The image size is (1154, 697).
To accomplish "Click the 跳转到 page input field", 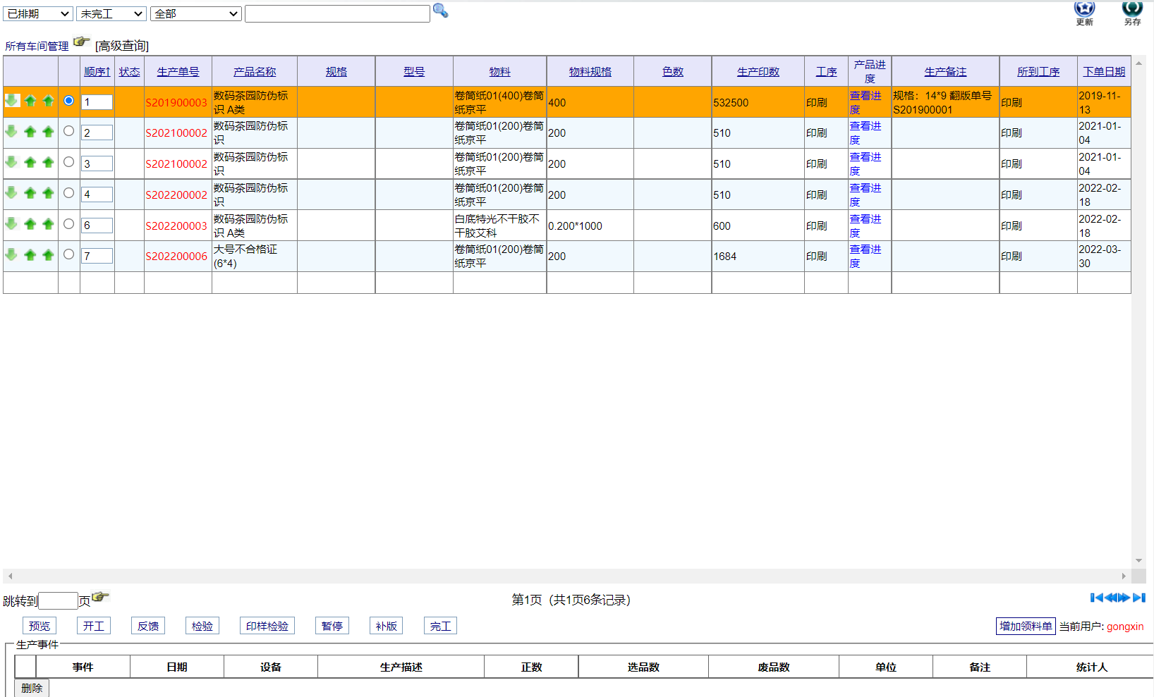I will tap(58, 600).
